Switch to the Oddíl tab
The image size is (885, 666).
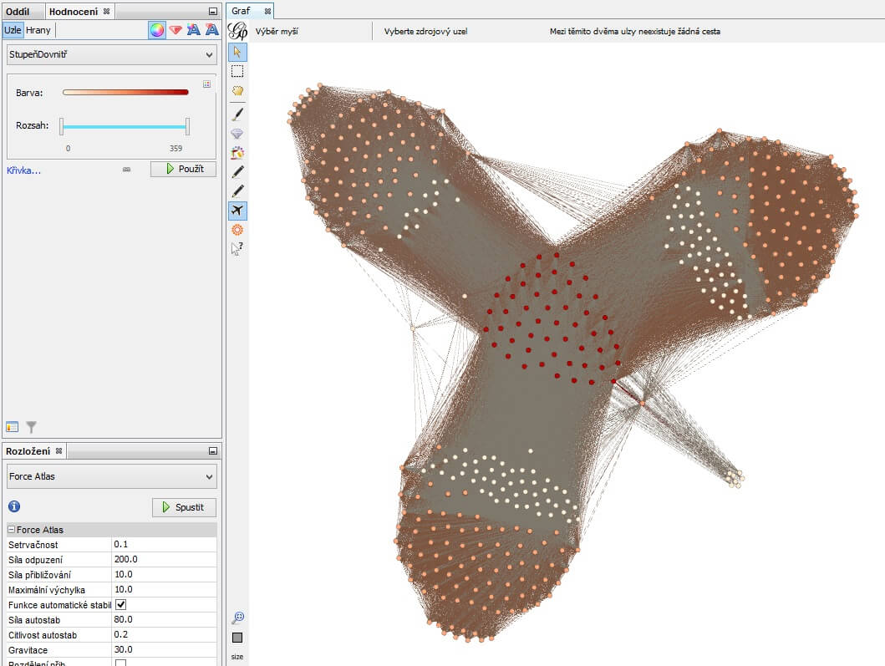coord(18,12)
